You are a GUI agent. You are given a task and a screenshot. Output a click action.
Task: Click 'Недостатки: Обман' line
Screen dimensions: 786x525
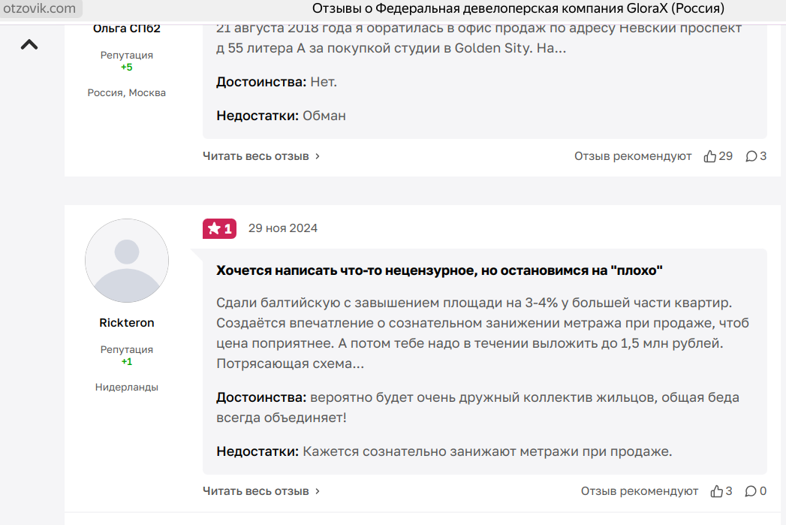tap(281, 116)
